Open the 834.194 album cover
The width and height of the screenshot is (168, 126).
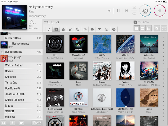(102, 44)
